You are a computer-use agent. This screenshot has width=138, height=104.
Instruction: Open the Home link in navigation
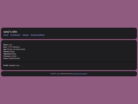pyautogui.click(x=6, y=35)
